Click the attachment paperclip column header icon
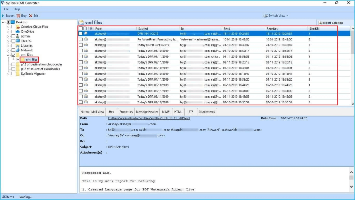This screenshot has width=355, height=200. [x=90, y=28]
